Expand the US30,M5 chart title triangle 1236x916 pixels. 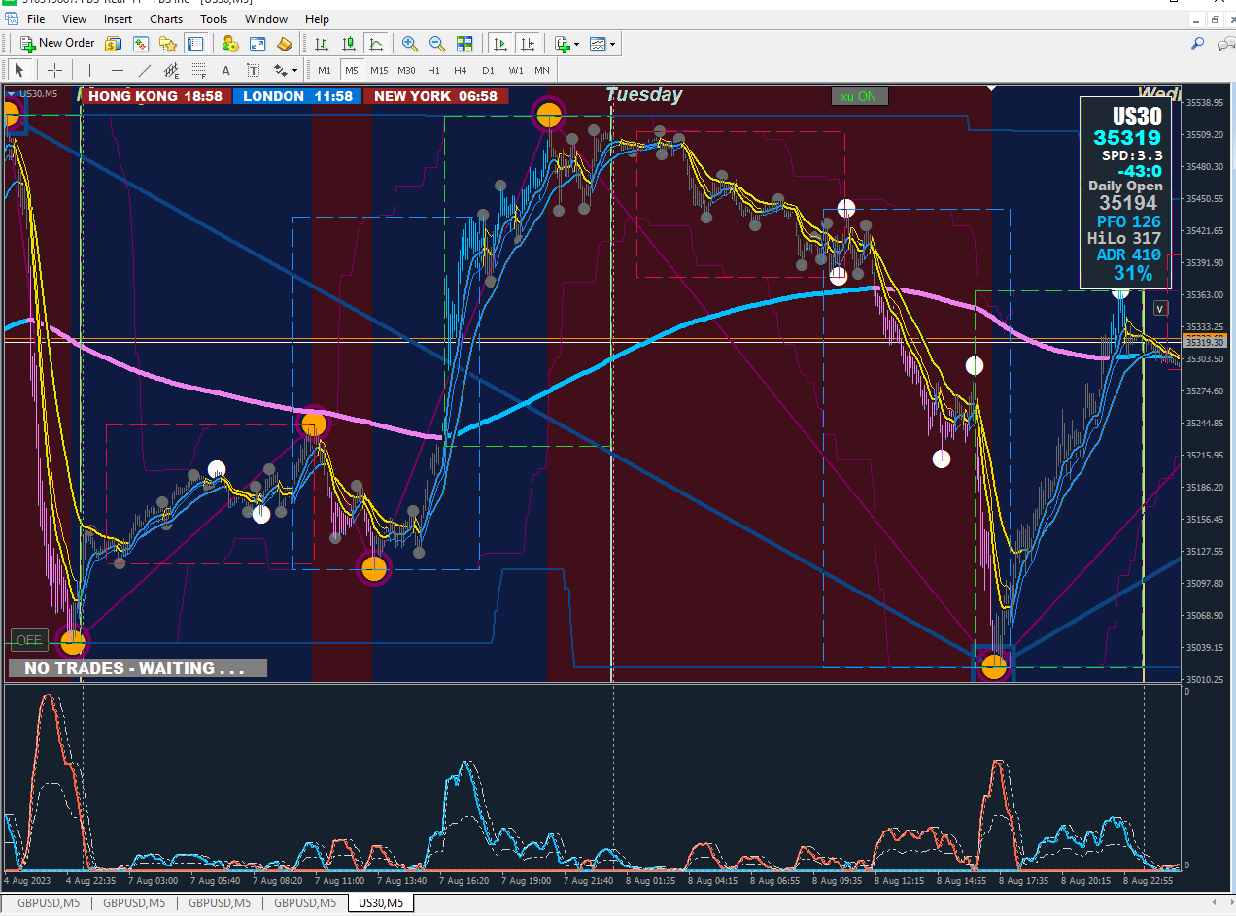coord(11,93)
